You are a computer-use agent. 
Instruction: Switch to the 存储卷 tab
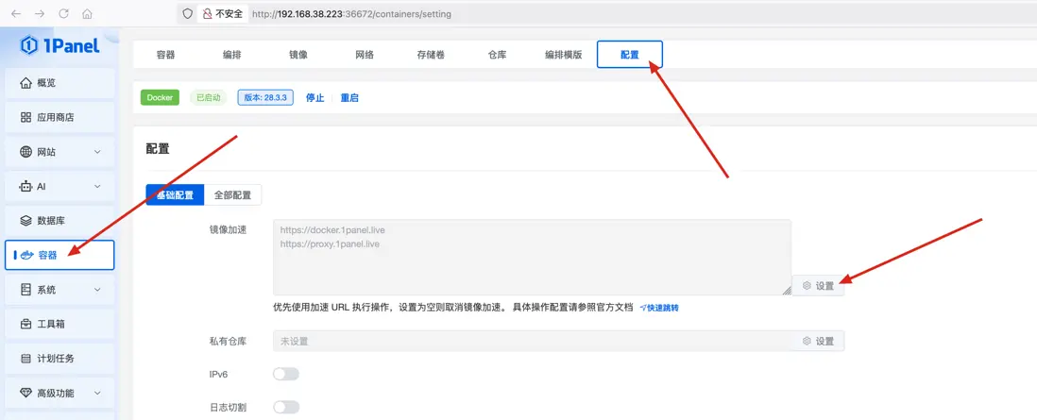coord(431,55)
